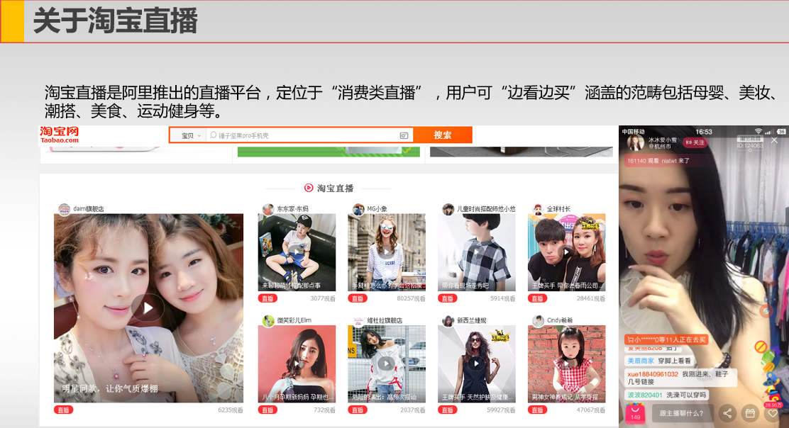
Task: Click the 直播 badge beside 80257观看
Action: 358,298
